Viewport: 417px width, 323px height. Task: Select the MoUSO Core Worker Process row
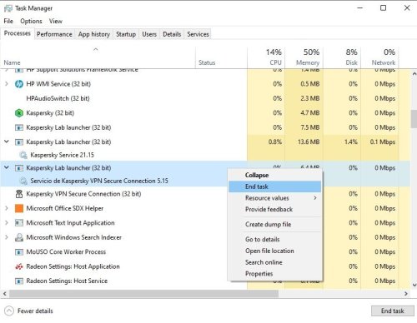tap(205, 252)
